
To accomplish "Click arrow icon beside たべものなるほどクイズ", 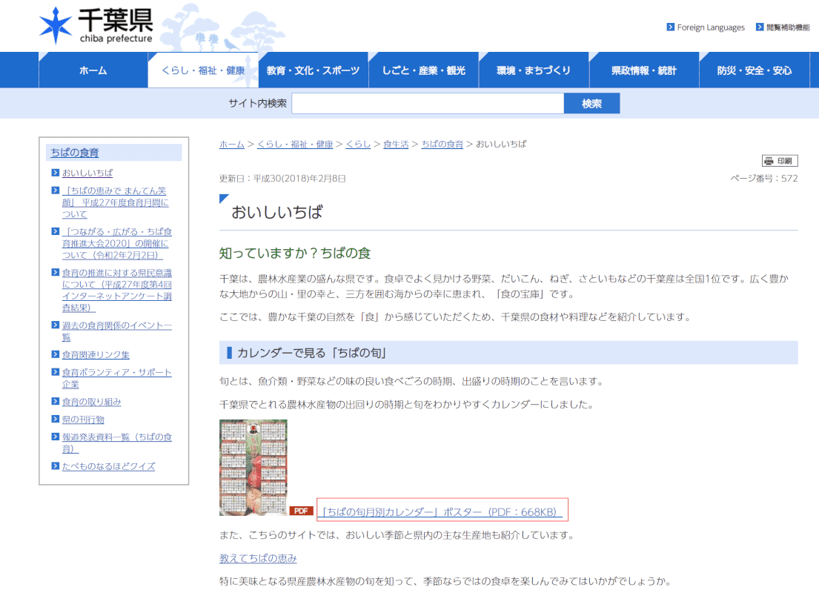I will (x=56, y=466).
